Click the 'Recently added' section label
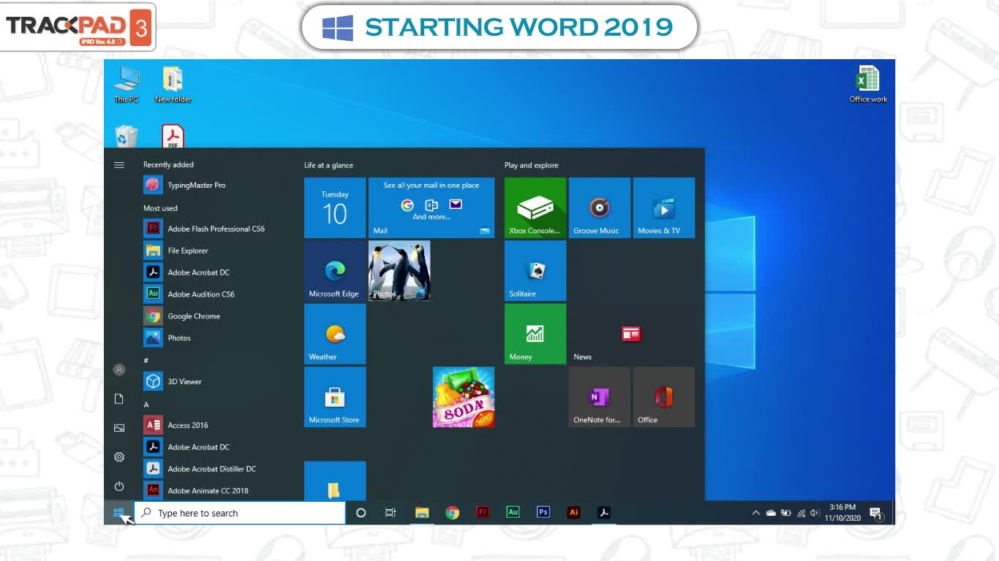Viewport: 999px width, 561px height. (x=168, y=164)
